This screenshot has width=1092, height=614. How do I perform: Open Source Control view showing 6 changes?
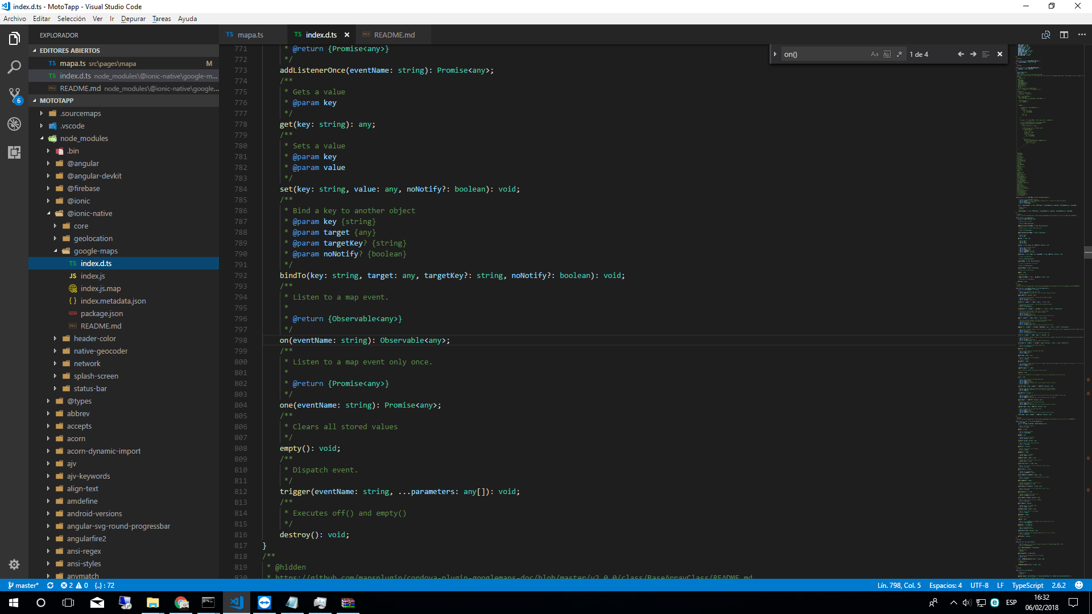(x=14, y=96)
